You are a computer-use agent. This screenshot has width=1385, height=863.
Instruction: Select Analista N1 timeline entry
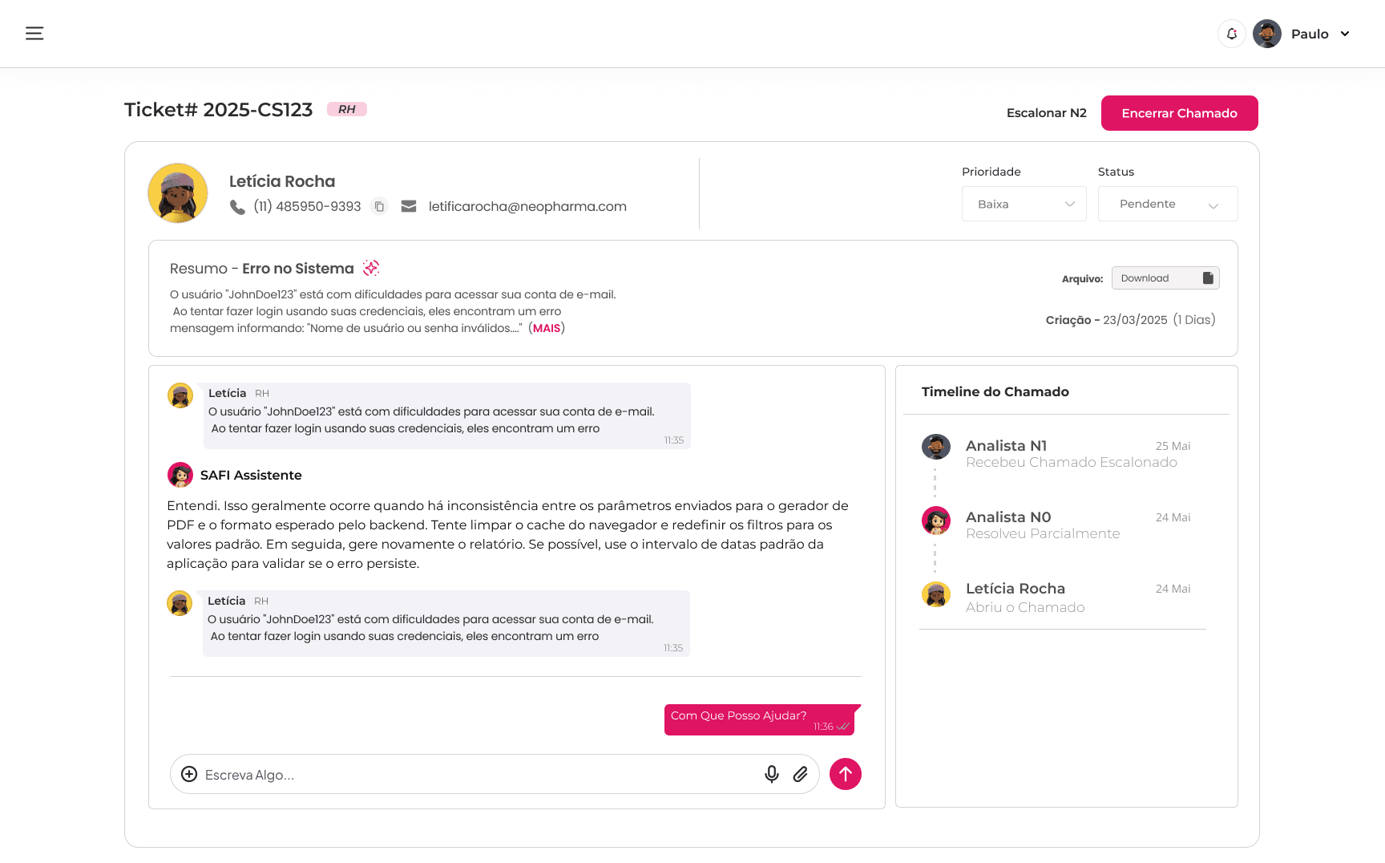click(x=1006, y=446)
